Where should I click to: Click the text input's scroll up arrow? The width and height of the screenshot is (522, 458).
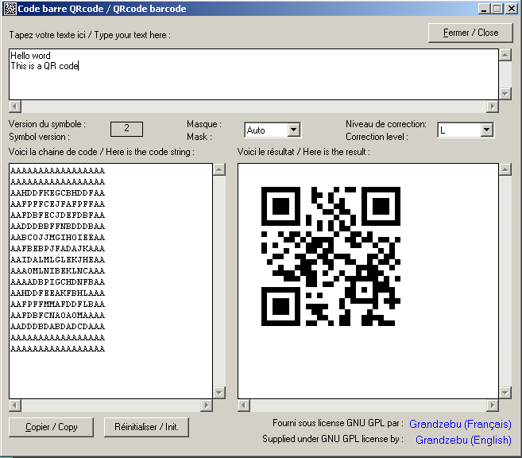pyautogui.click(x=505, y=55)
